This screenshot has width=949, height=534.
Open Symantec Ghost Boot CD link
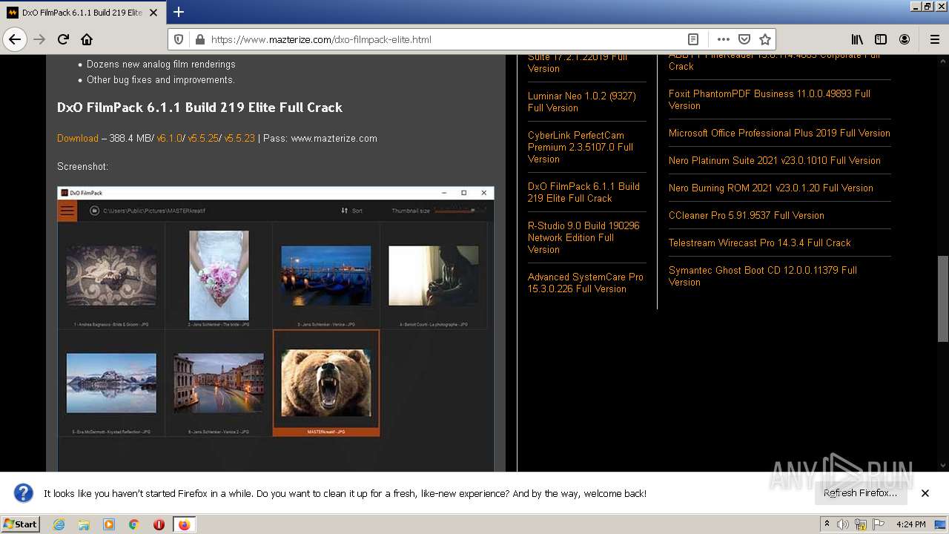(x=763, y=276)
